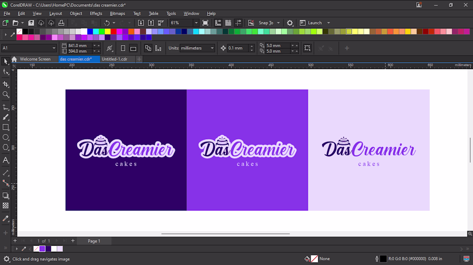
Task: Click full-screen preview icon
Action: (x=206, y=23)
